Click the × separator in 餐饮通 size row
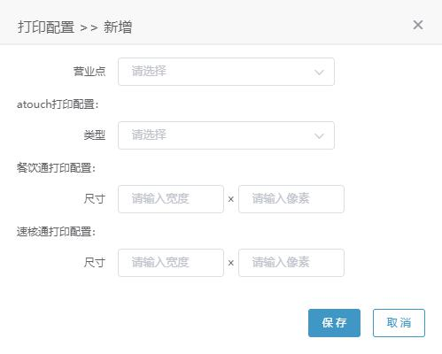 point(231,199)
